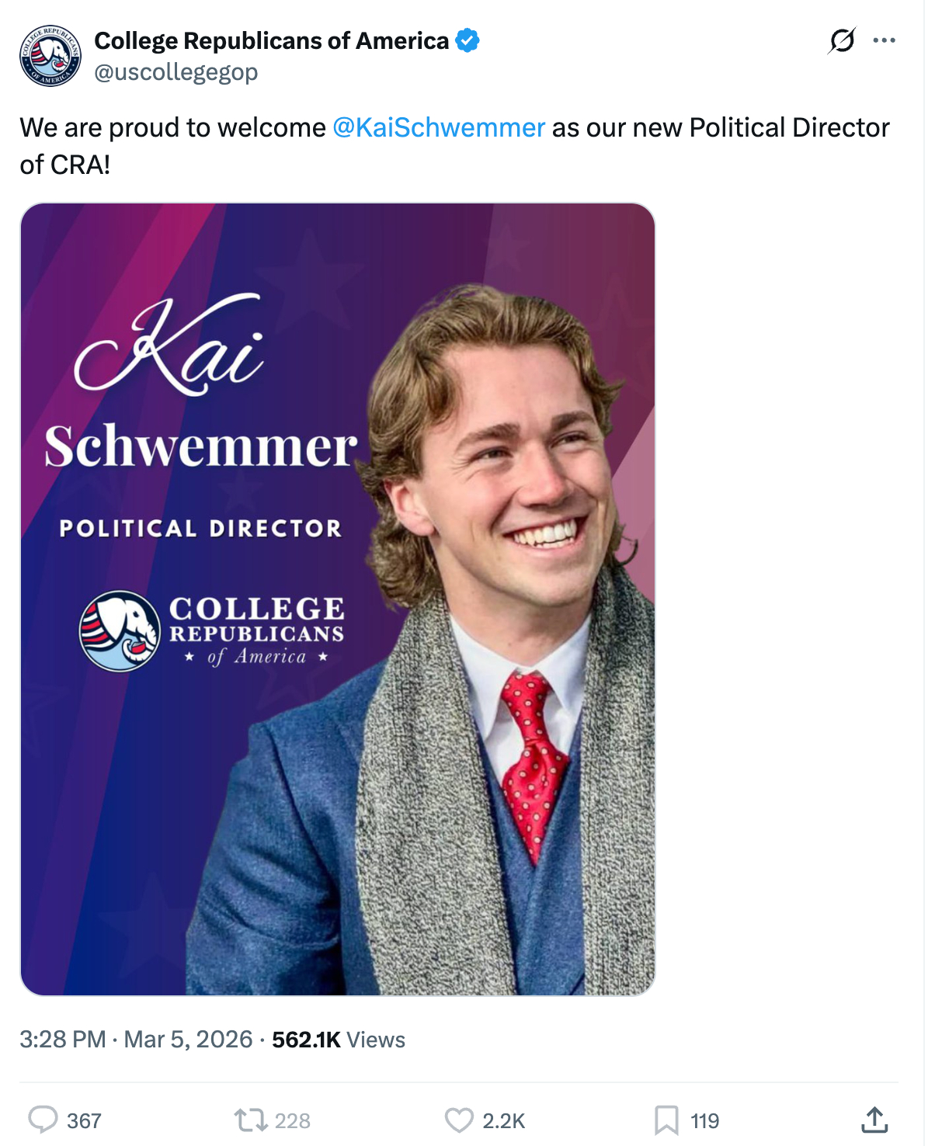Image resolution: width=935 pixels, height=1146 pixels.
Task: Bookmark the post with the bookmark icon
Action: pyautogui.click(x=666, y=1120)
